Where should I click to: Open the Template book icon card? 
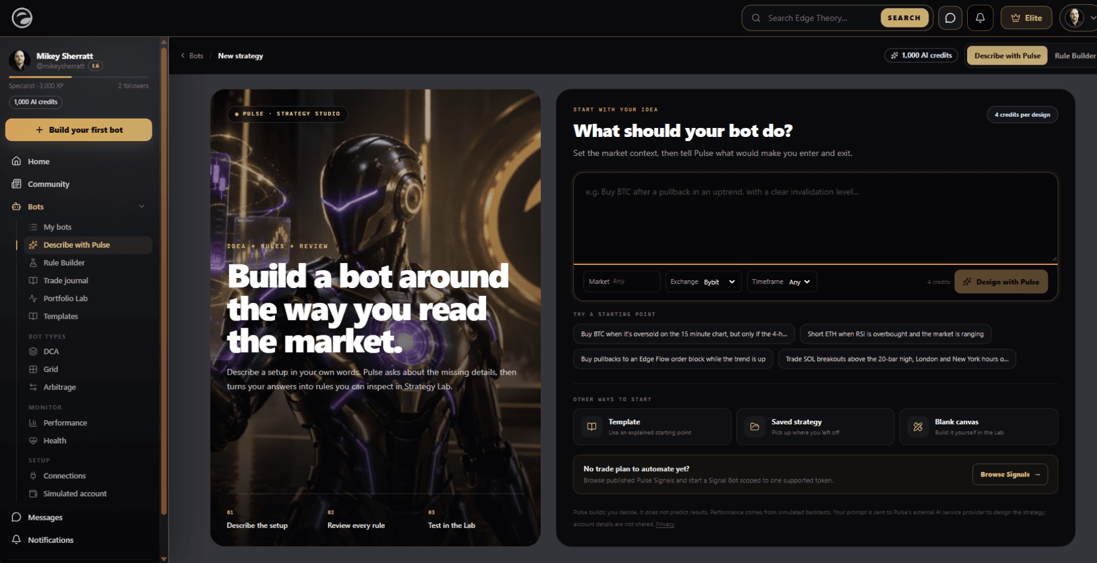pyautogui.click(x=591, y=427)
